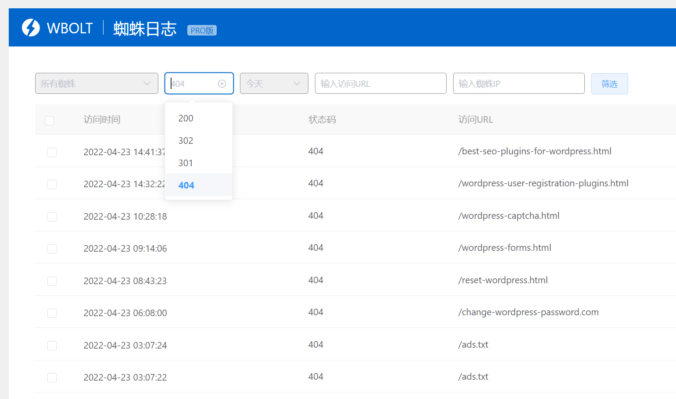Screen dimensions: 676x399
Task: Select the highlighted 404 option
Action: pyautogui.click(x=186, y=185)
